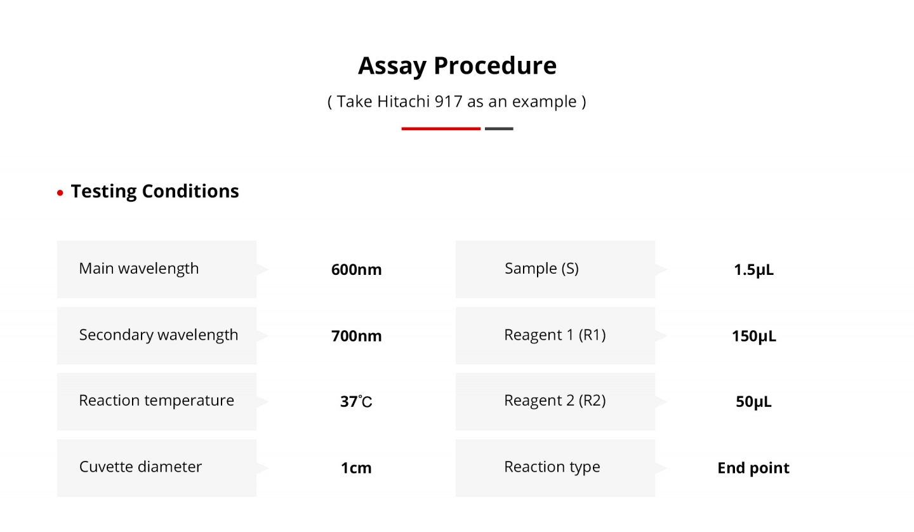The height and width of the screenshot is (532, 914).
Task: Click the Hitachi 917 example subtitle
Action: 457,102
